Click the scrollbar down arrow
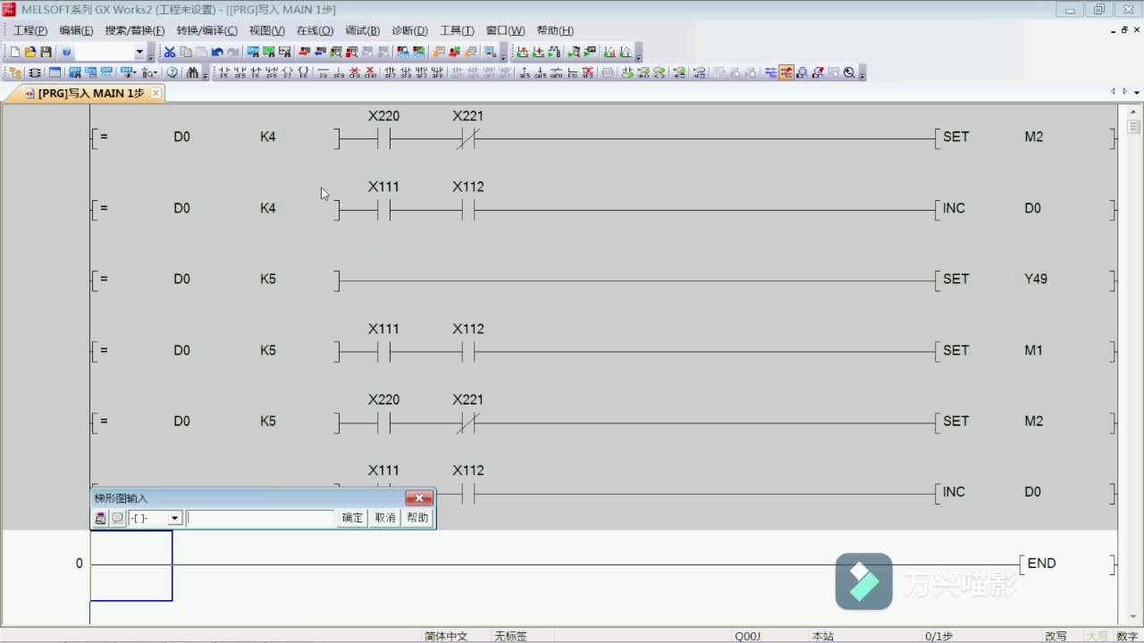1144x643 pixels. click(1134, 616)
